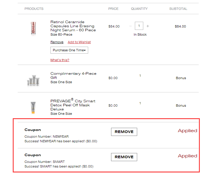Viewport: 212px width, 173px height.
Task: Click the PREVAGE Detox Mask thumbnail
Action: click(x=33, y=107)
